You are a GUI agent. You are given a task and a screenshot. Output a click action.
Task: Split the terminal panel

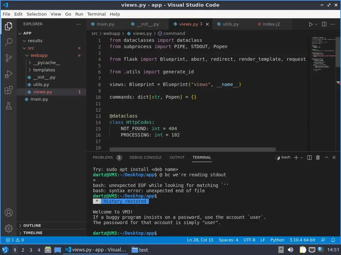(309, 158)
